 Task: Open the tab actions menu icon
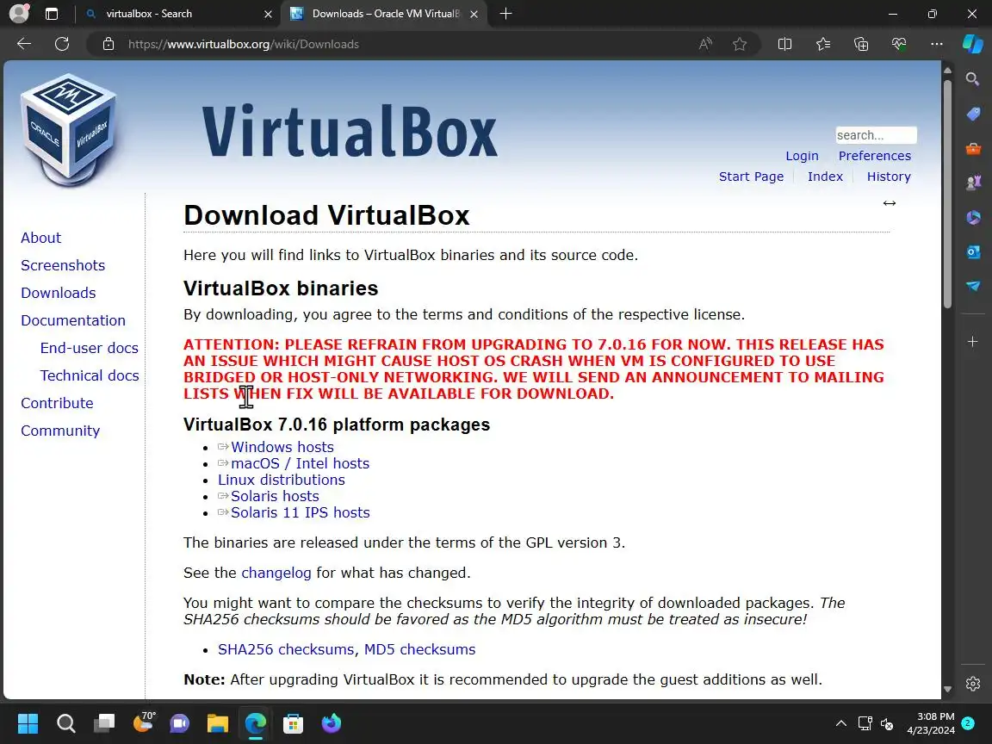(x=52, y=14)
